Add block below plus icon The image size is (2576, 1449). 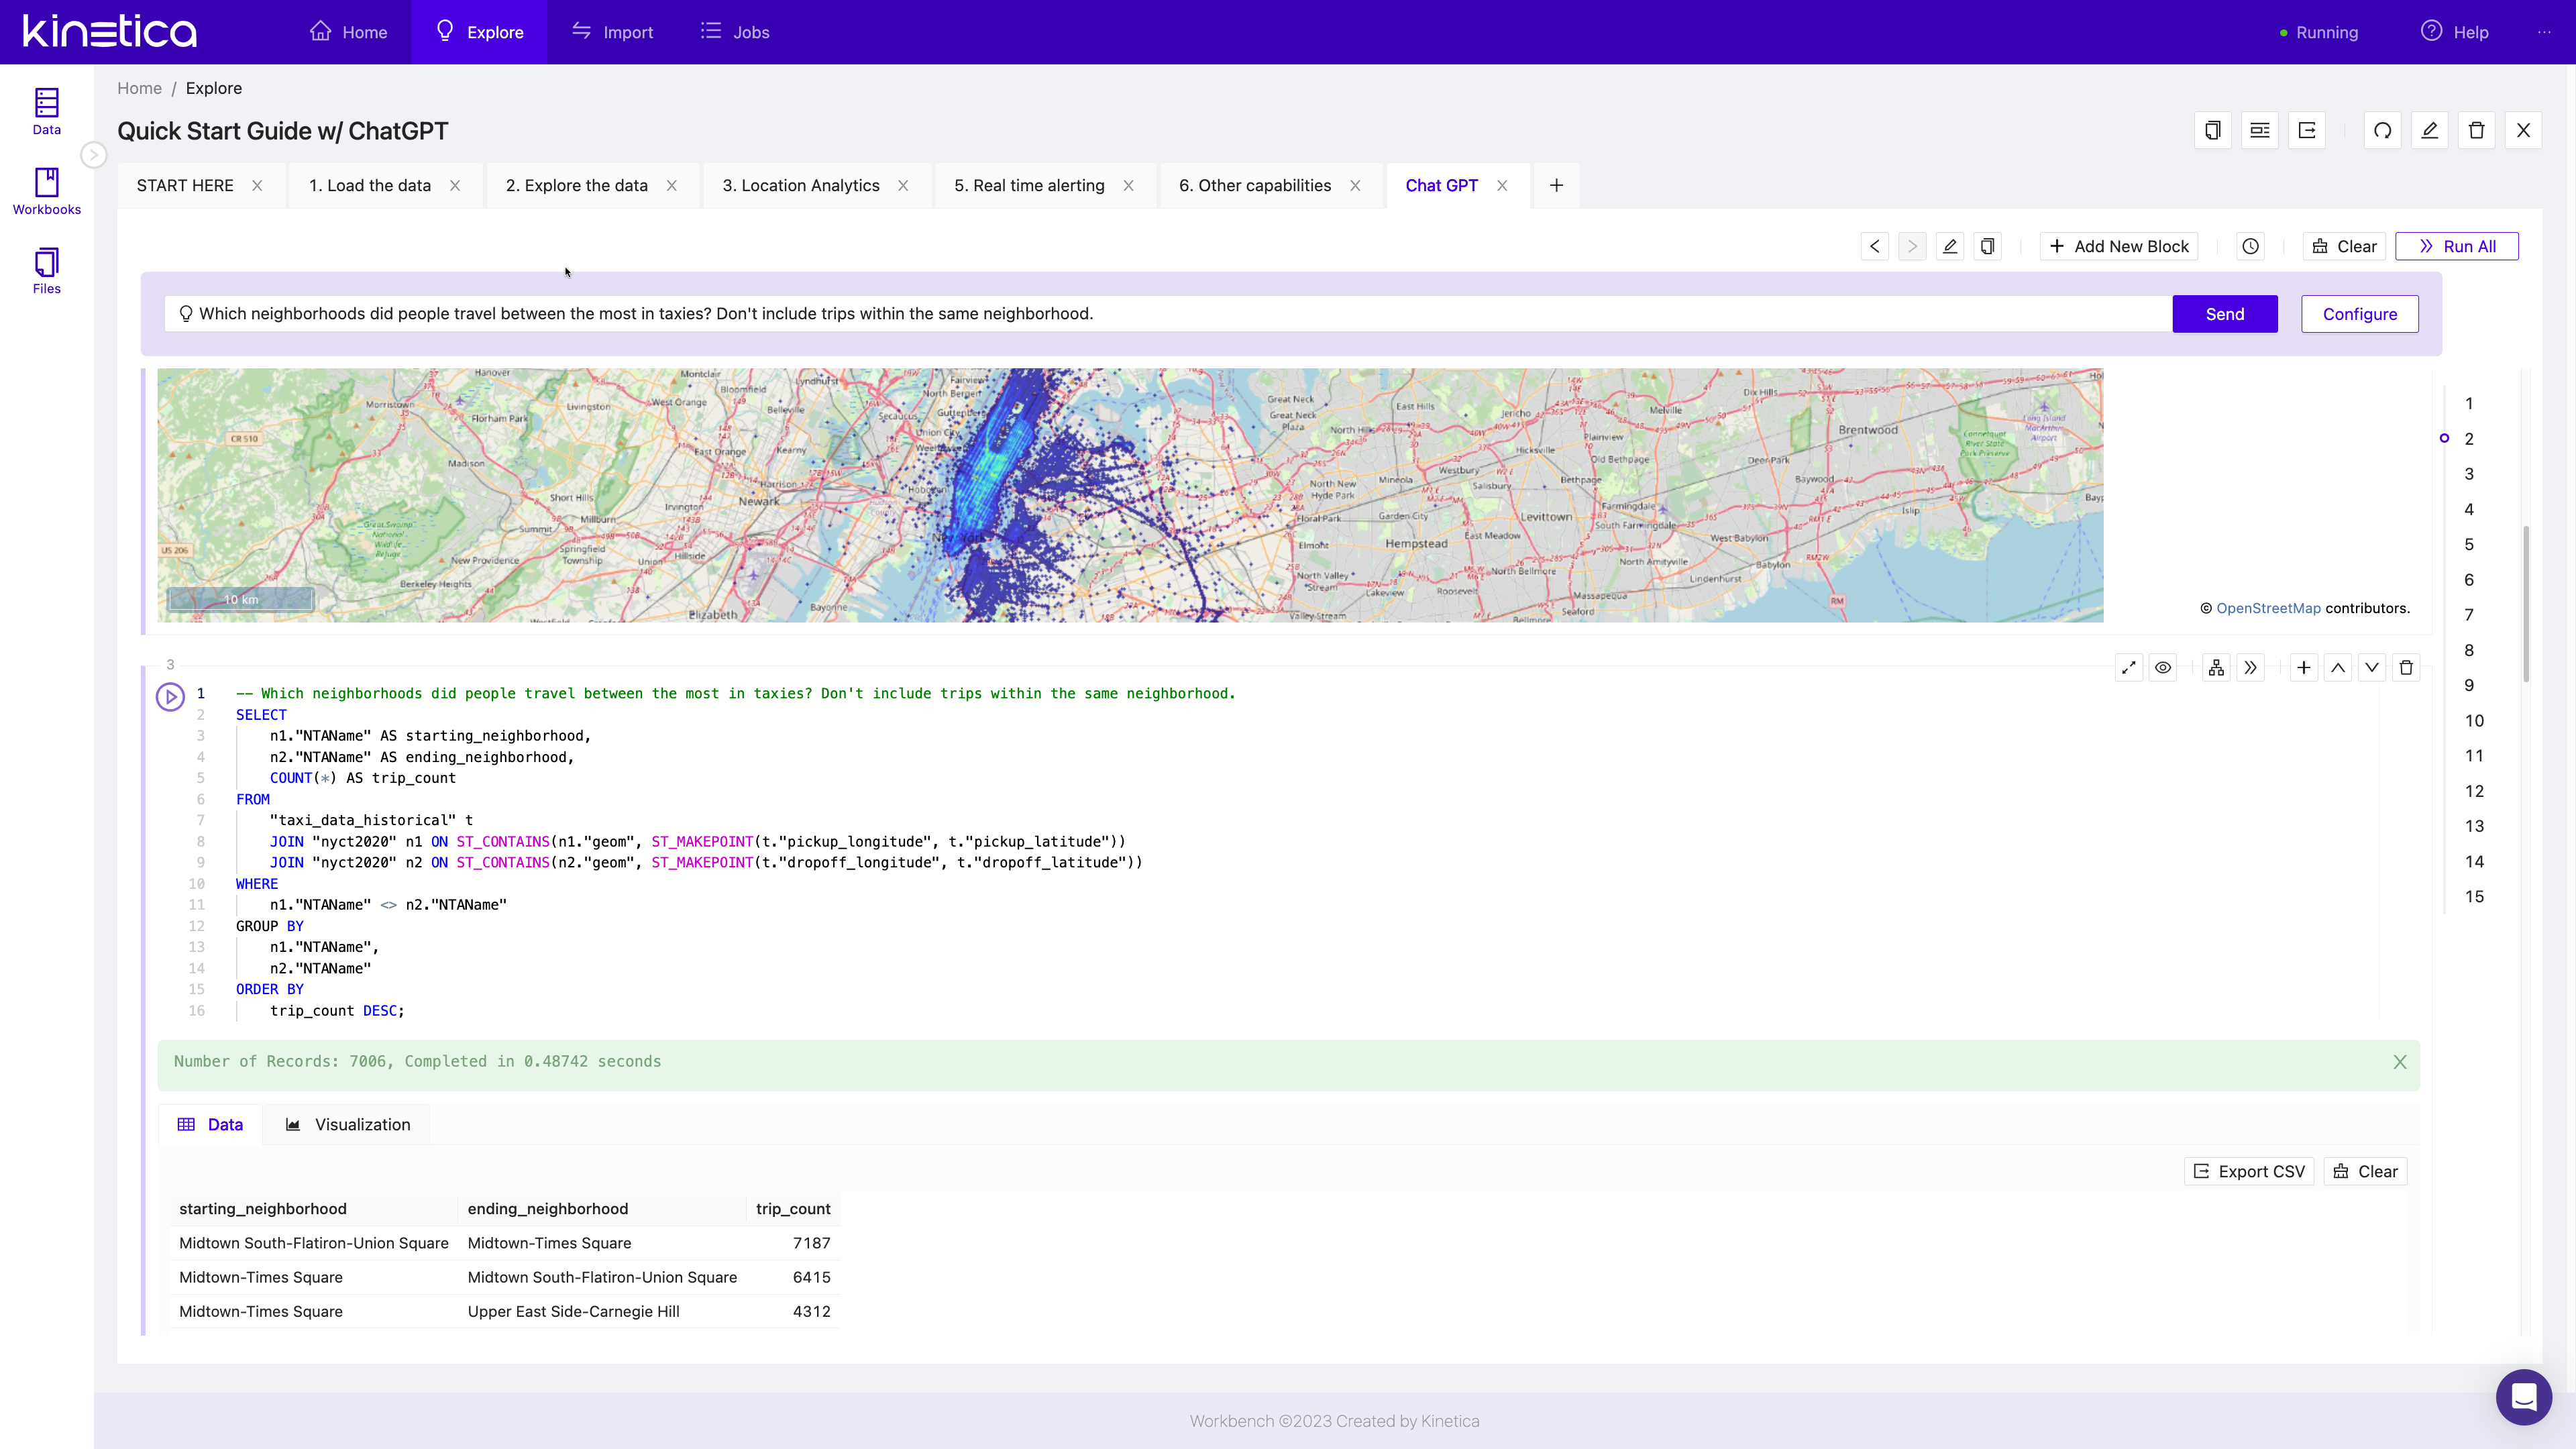2304,668
